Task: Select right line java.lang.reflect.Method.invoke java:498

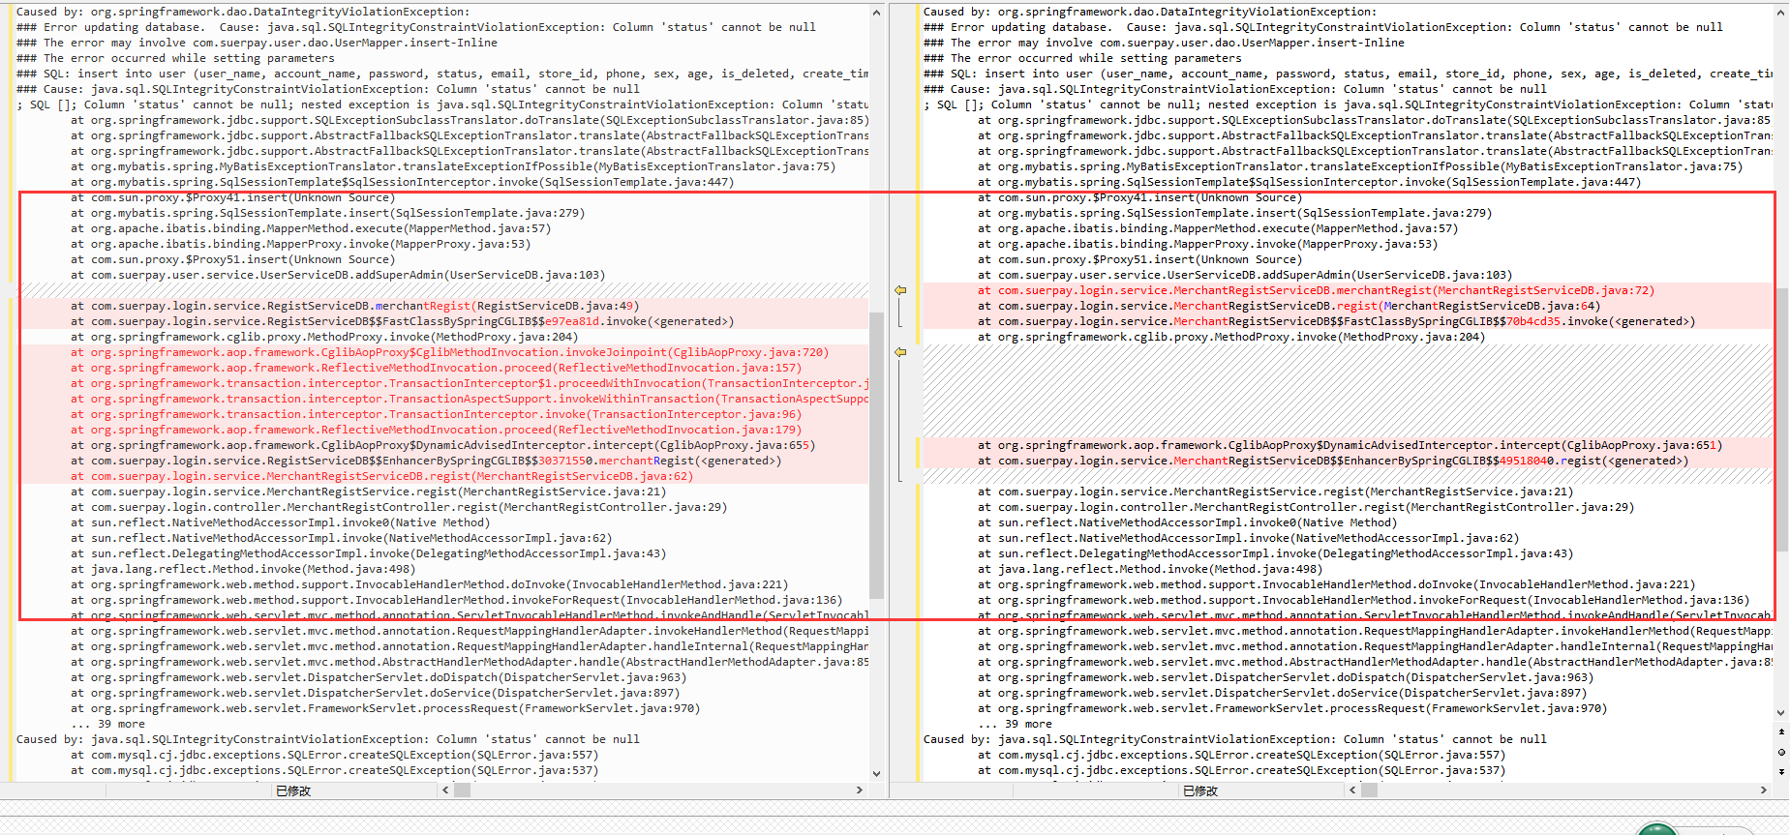Action: point(1149,569)
